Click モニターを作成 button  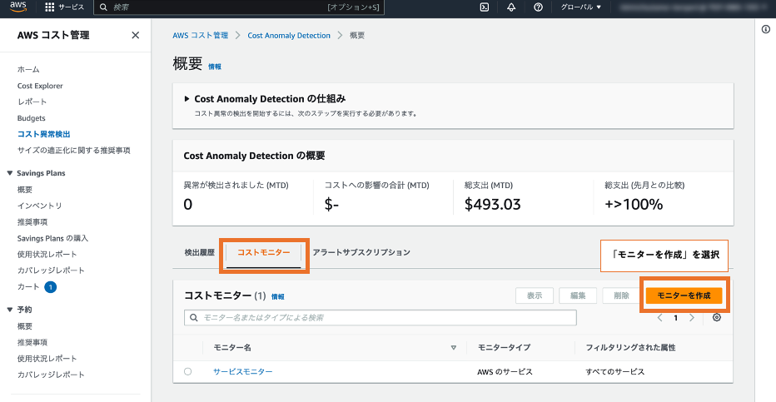684,295
